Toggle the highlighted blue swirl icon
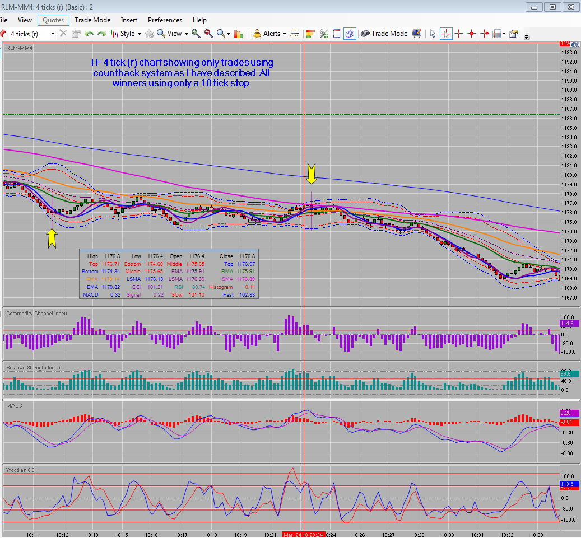Viewport: 581px width, 538px height. (x=350, y=34)
